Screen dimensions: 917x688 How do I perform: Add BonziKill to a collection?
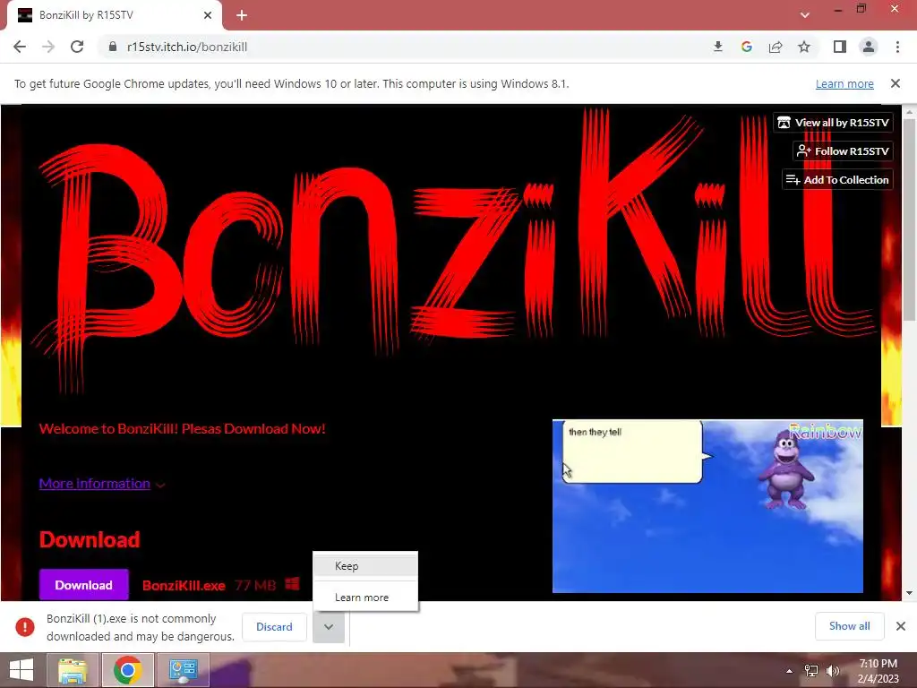(837, 179)
